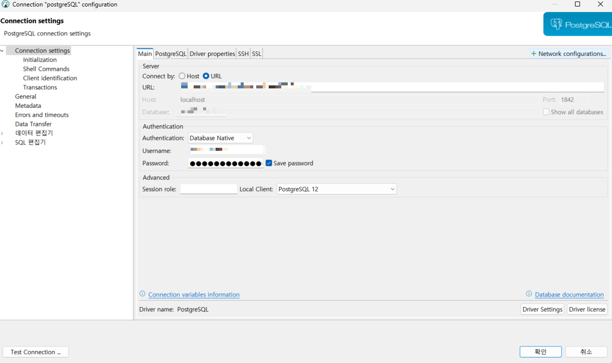The image size is (612, 363).
Task: Click info icon beside Database documentation
Action: point(529,294)
